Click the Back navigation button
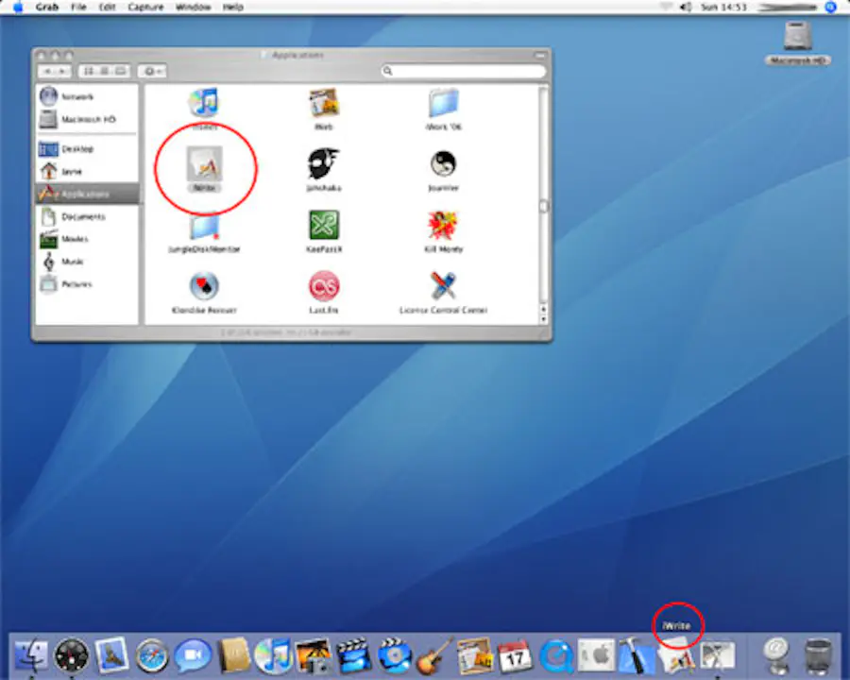The height and width of the screenshot is (680, 850). coord(47,70)
